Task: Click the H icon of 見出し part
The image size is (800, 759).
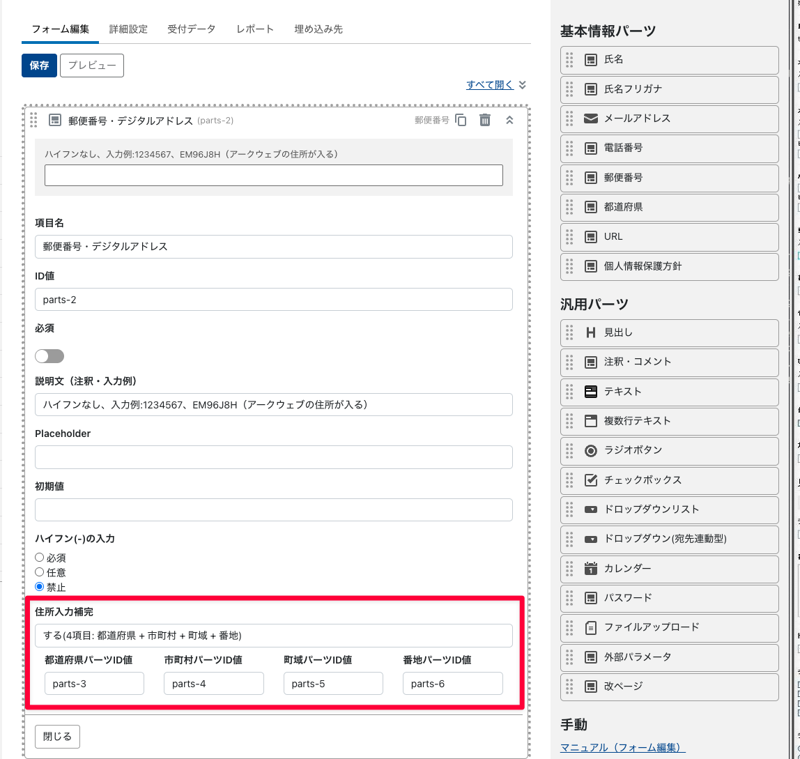Action: click(591, 332)
